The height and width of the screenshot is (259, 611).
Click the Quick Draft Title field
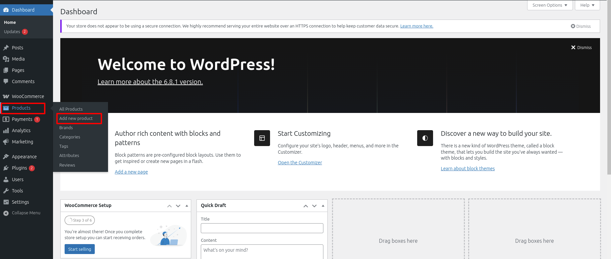click(262, 228)
